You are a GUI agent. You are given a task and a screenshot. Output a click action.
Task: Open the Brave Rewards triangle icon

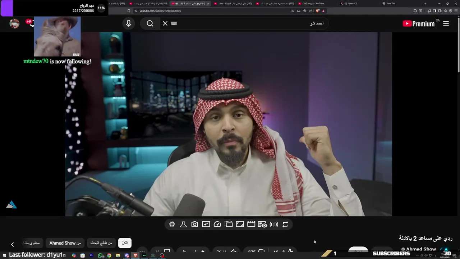pos(323,11)
